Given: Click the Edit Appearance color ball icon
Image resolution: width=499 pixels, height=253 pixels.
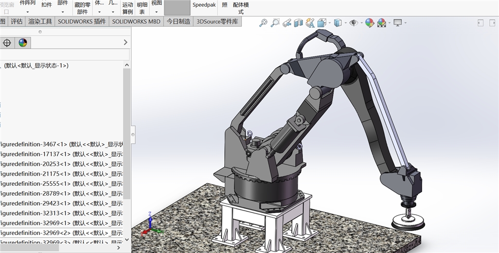Looking at the screenshot, I should click(x=370, y=22).
